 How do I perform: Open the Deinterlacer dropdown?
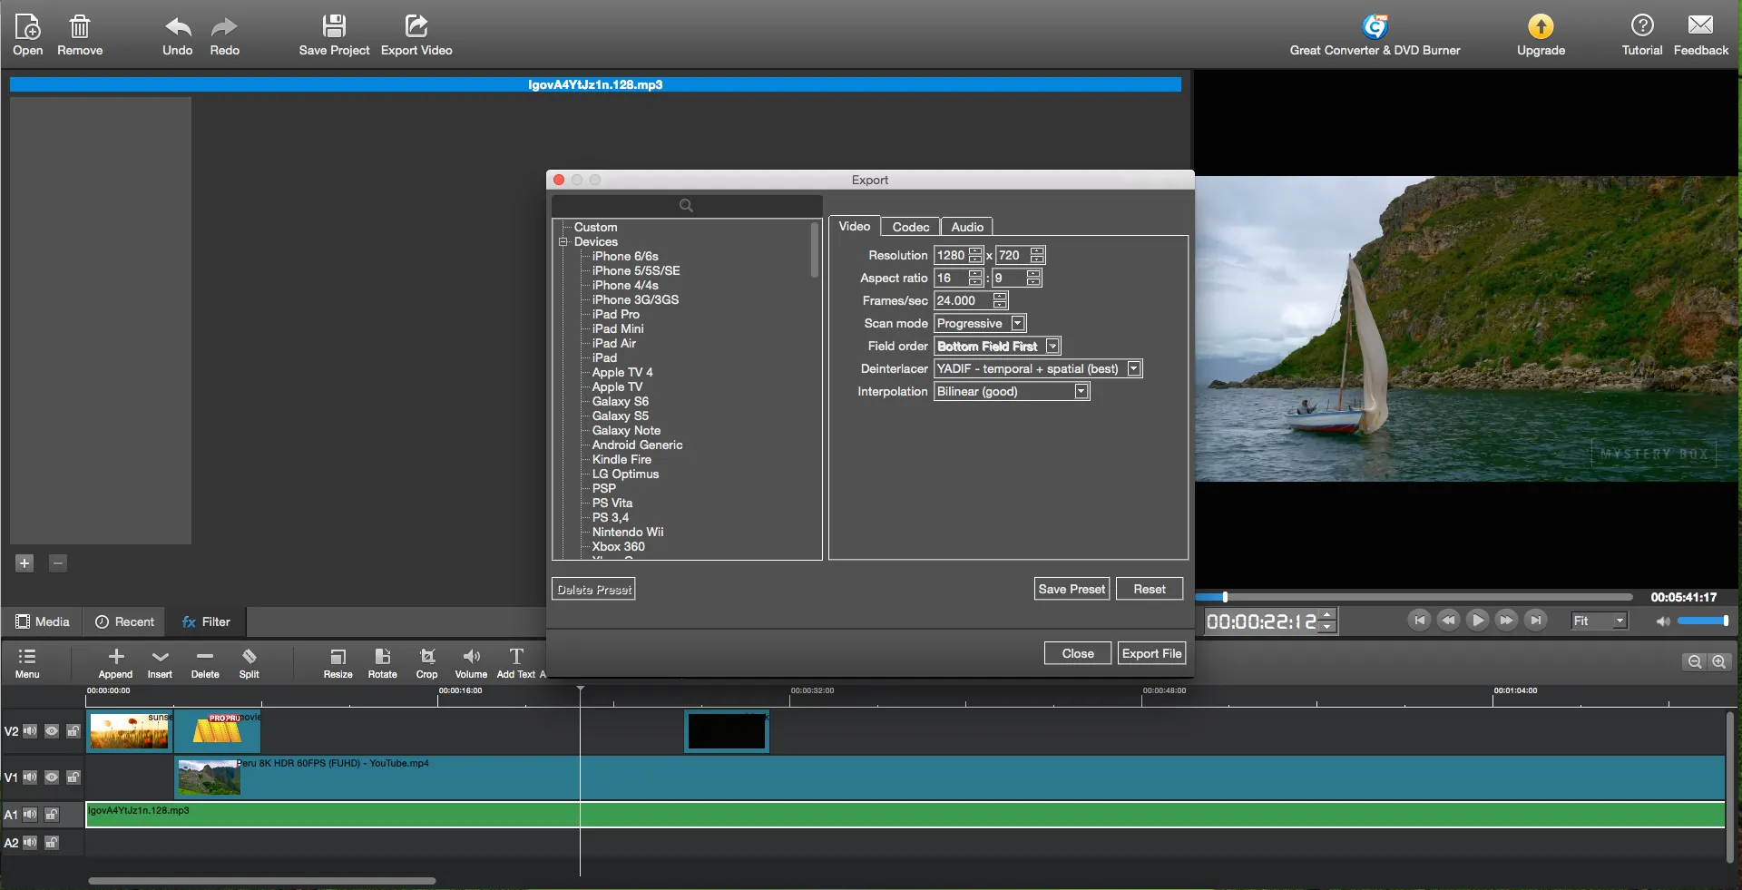click(1132, 368)
